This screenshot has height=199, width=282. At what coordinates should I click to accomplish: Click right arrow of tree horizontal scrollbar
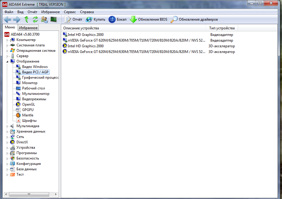point(56,194)
